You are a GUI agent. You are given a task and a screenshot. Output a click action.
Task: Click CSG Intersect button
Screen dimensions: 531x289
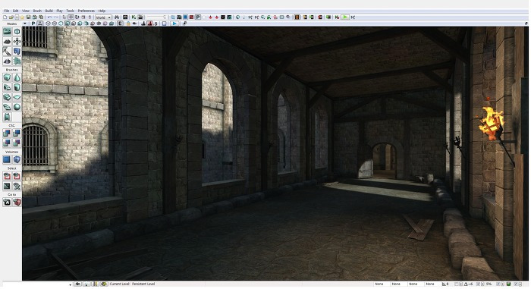[x=7, y=143]
